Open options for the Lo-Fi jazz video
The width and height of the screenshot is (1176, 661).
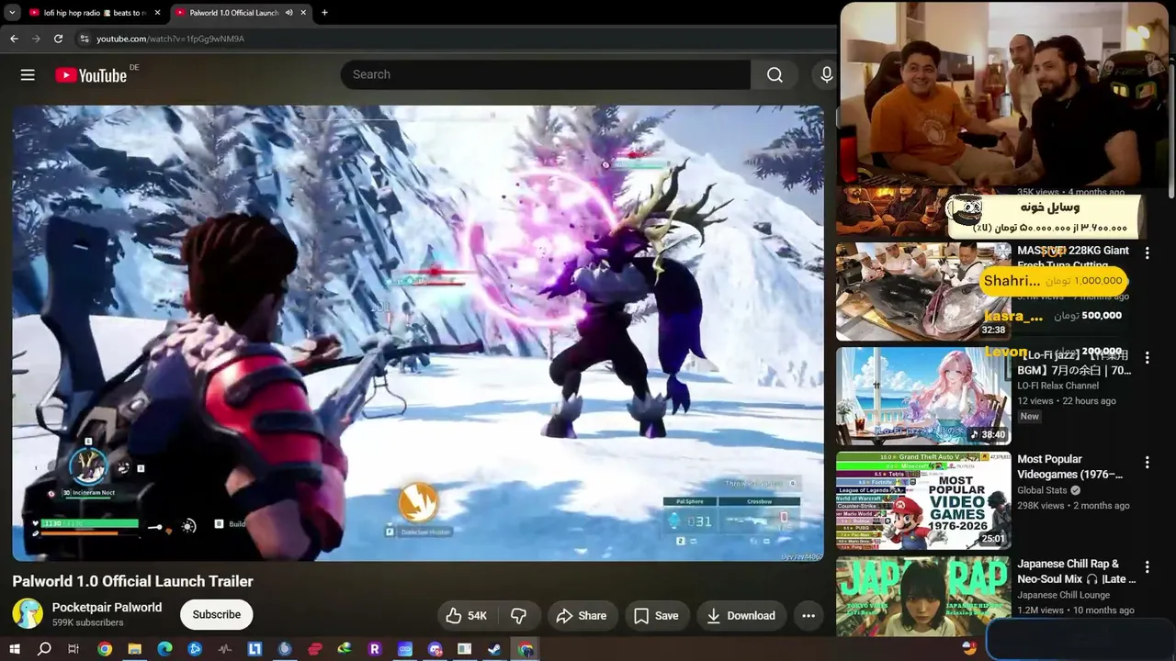point(1147,357)
